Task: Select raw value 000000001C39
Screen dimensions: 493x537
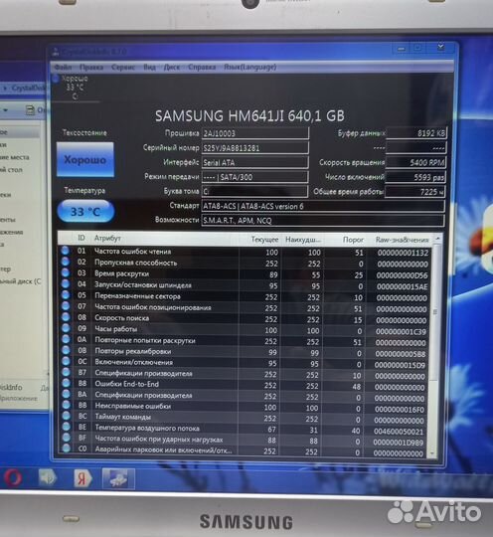Action: [x=401, y=332]
